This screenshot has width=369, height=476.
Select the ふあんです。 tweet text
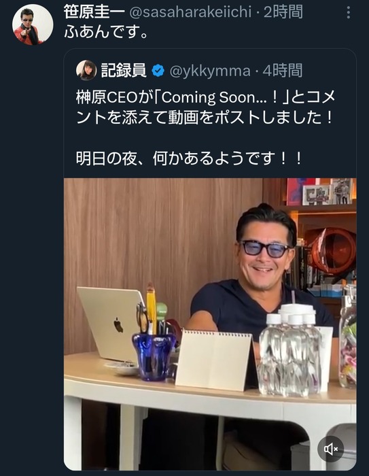pos(106,32)
